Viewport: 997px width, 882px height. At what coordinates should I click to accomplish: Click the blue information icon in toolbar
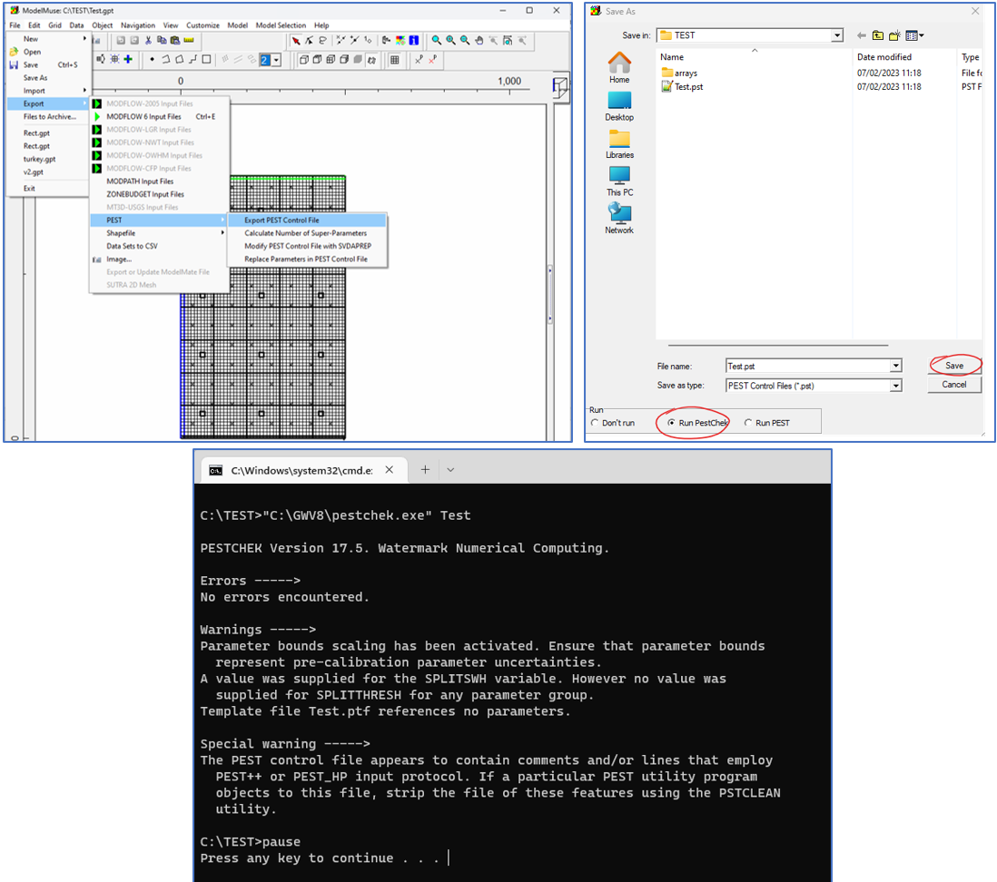414,41
